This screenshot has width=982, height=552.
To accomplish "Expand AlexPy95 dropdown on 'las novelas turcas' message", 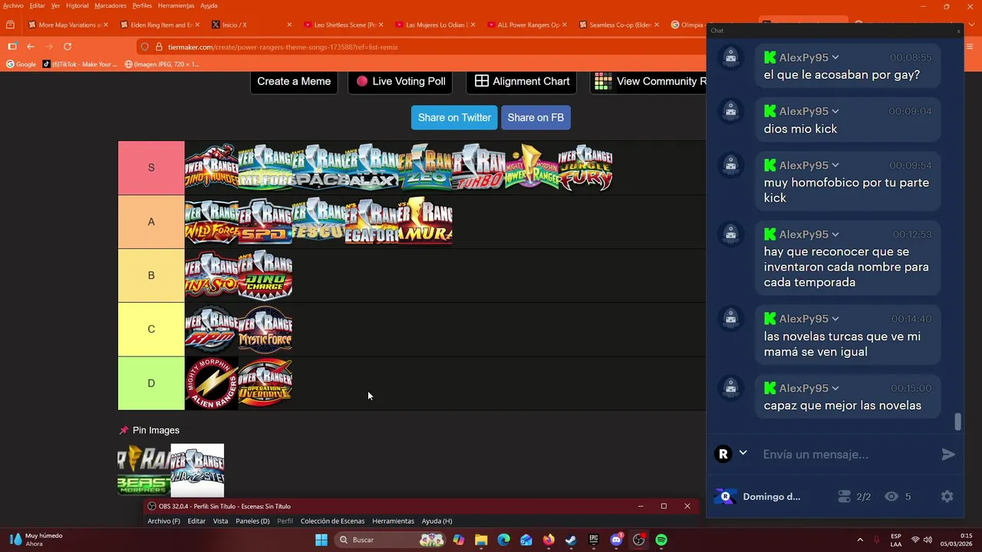I will 835,319.
